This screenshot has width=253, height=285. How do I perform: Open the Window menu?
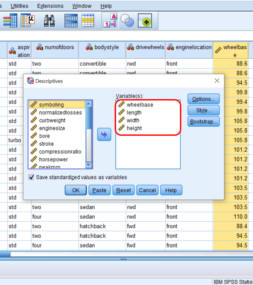[x=82, y=6]
